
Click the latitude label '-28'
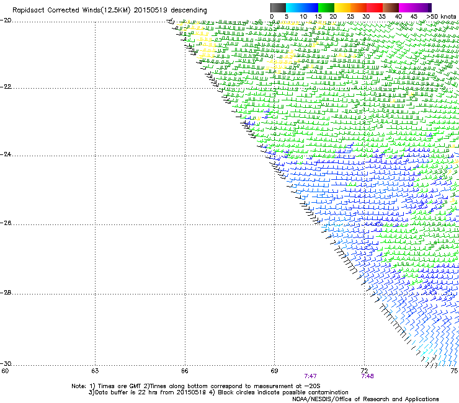pyautogui.click(x=6, y=293)
